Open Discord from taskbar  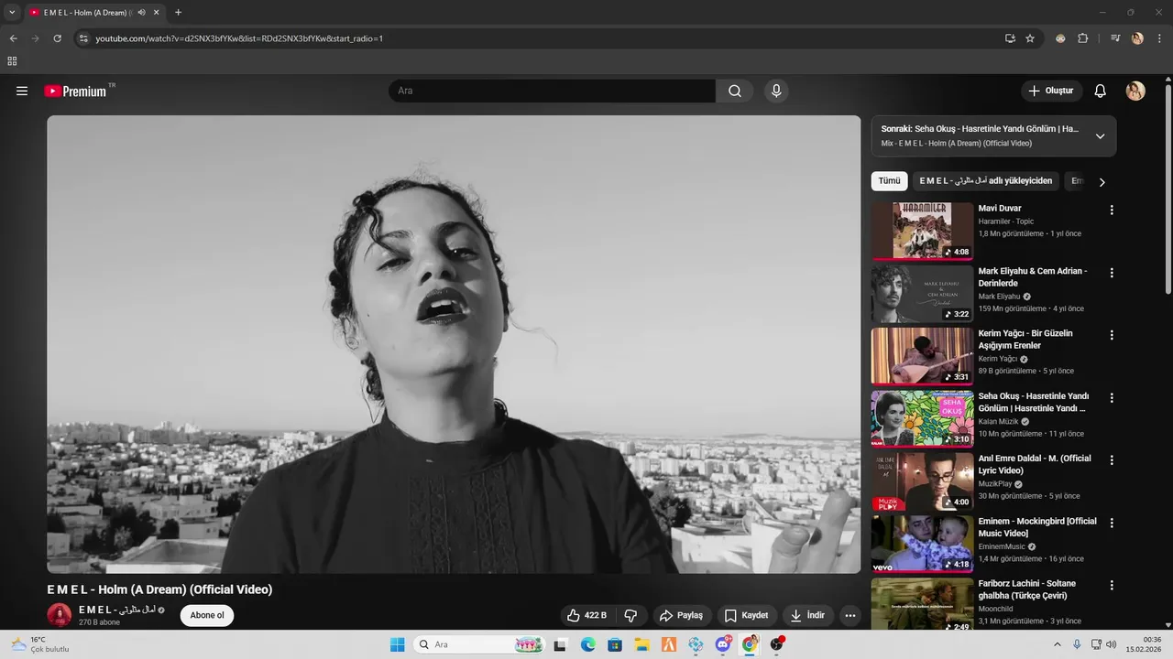tap(723, 644)
